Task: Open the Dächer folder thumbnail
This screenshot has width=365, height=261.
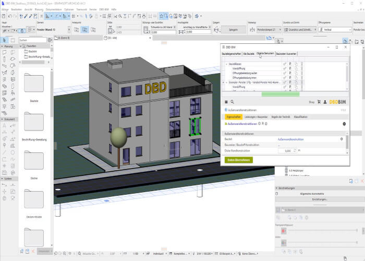Action: (34, 160)
